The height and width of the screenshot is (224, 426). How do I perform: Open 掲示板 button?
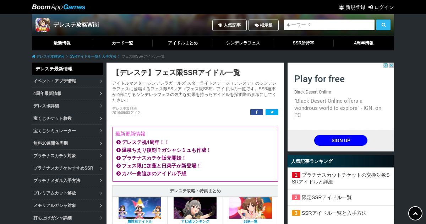click(x=263, y=25)
